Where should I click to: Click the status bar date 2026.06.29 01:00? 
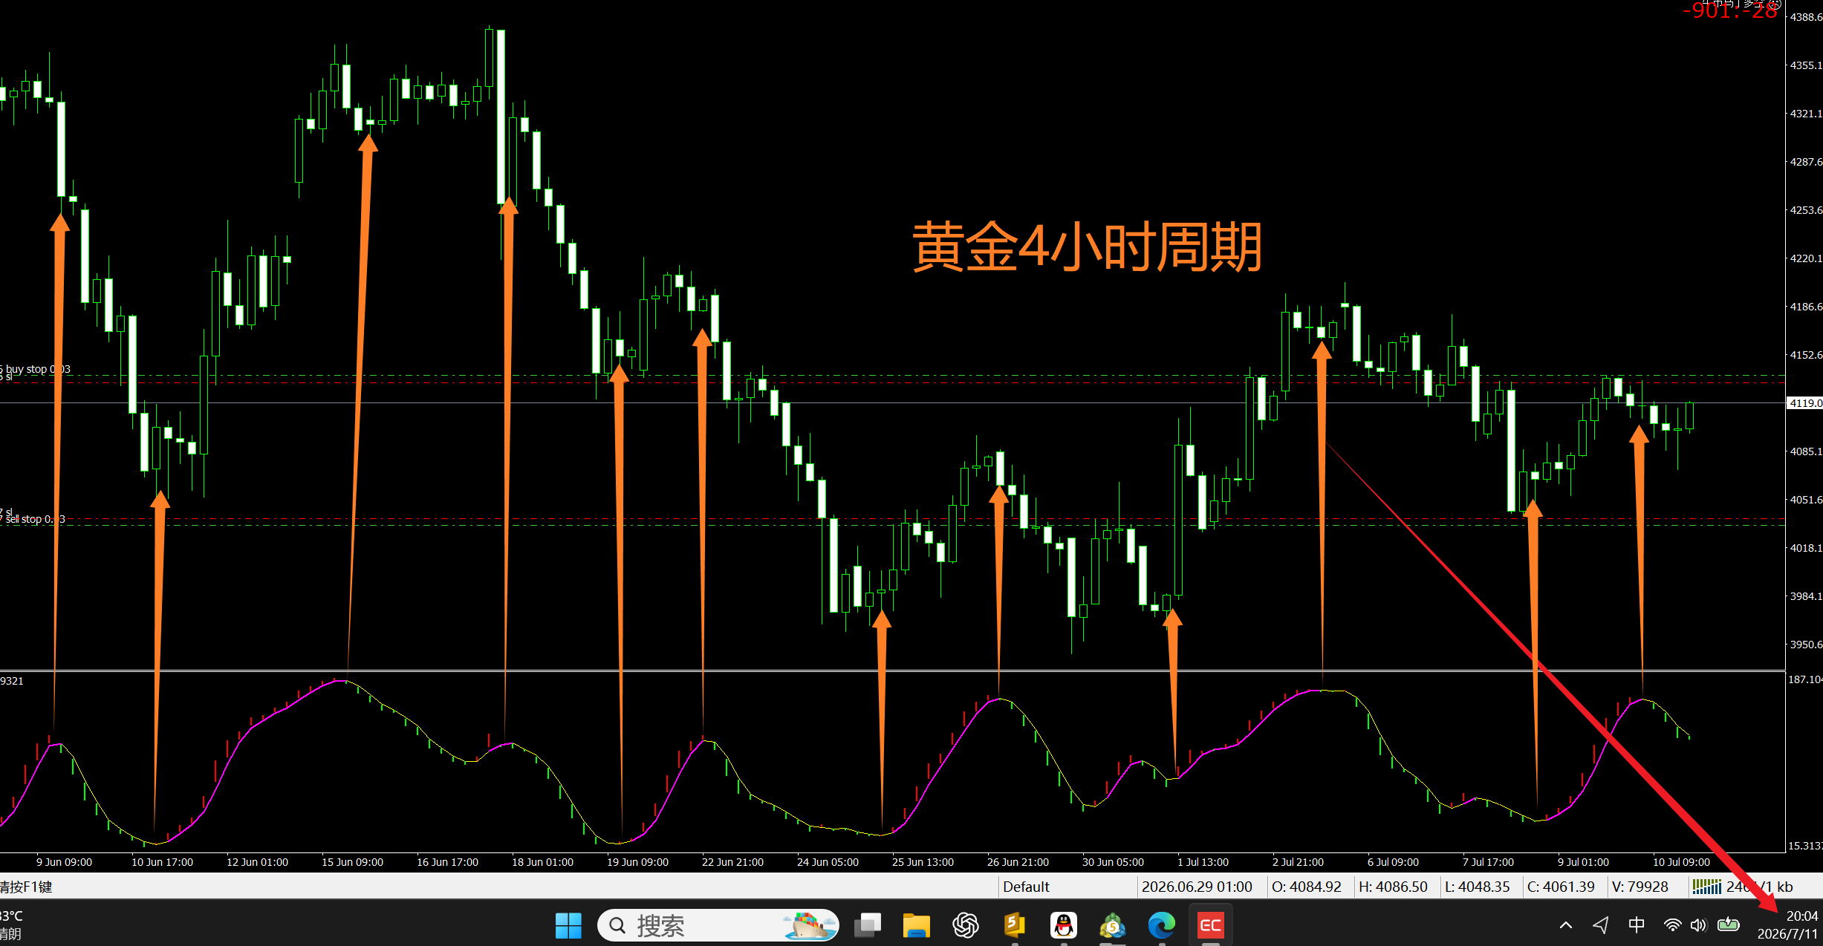[x=1197, y=887]
